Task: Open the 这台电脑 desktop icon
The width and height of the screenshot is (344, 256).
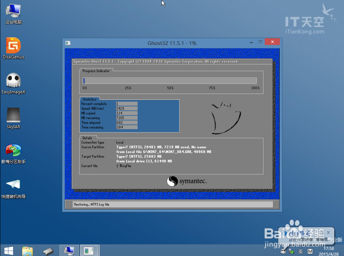Action: tap(13, 14)
